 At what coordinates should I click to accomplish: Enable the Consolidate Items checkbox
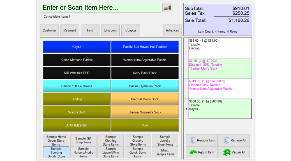[x=41, y=16]
